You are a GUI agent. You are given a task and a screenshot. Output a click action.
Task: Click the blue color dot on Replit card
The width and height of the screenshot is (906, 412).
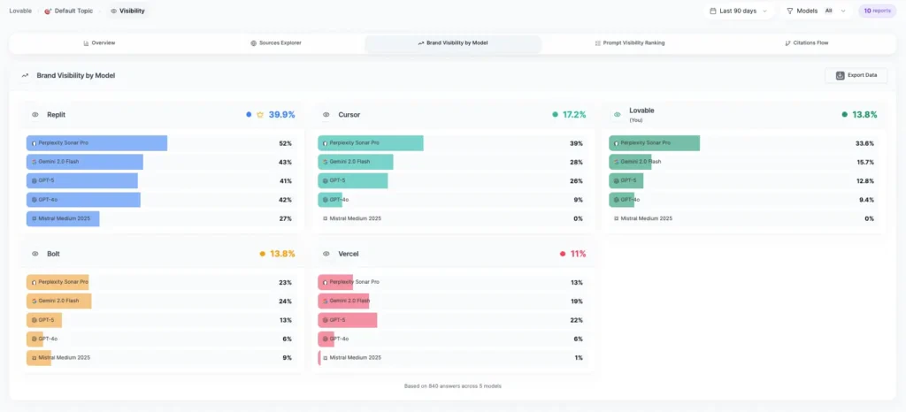(x=249, y=115)
